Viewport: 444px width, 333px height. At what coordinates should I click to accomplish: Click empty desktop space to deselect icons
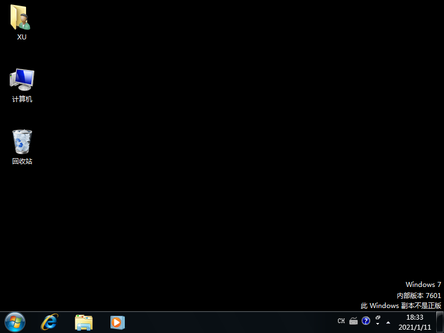pyautogui.click(x=222, y=167)
